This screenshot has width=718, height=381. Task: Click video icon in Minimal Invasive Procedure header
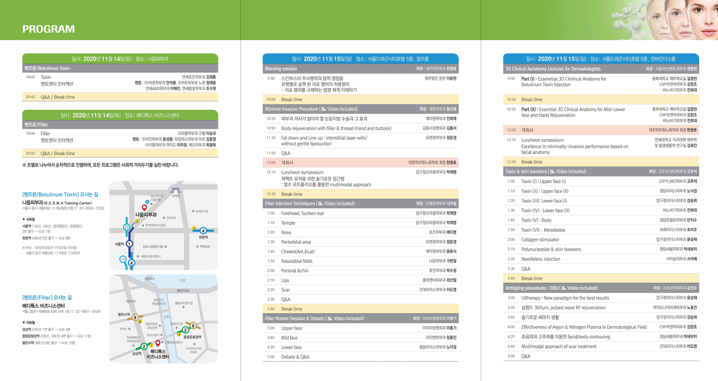click(323, 109)
